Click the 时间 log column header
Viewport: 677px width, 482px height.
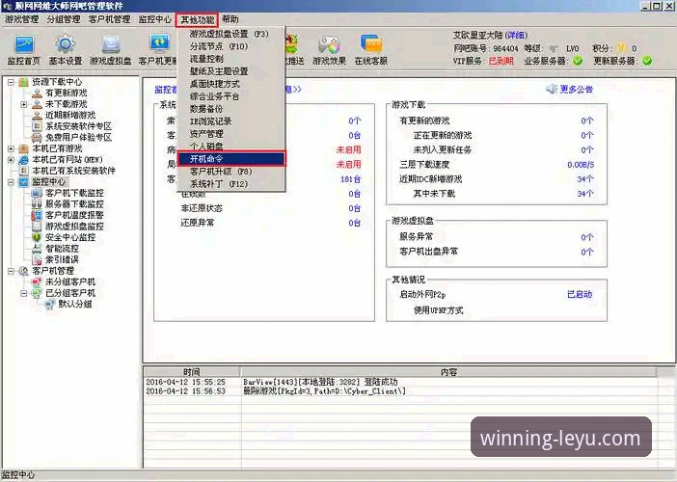pyautogui.click(x=192, y=372)
